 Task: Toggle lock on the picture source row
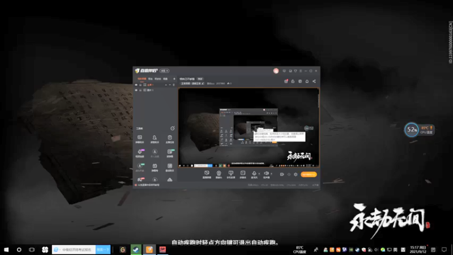tap(140, 90)
